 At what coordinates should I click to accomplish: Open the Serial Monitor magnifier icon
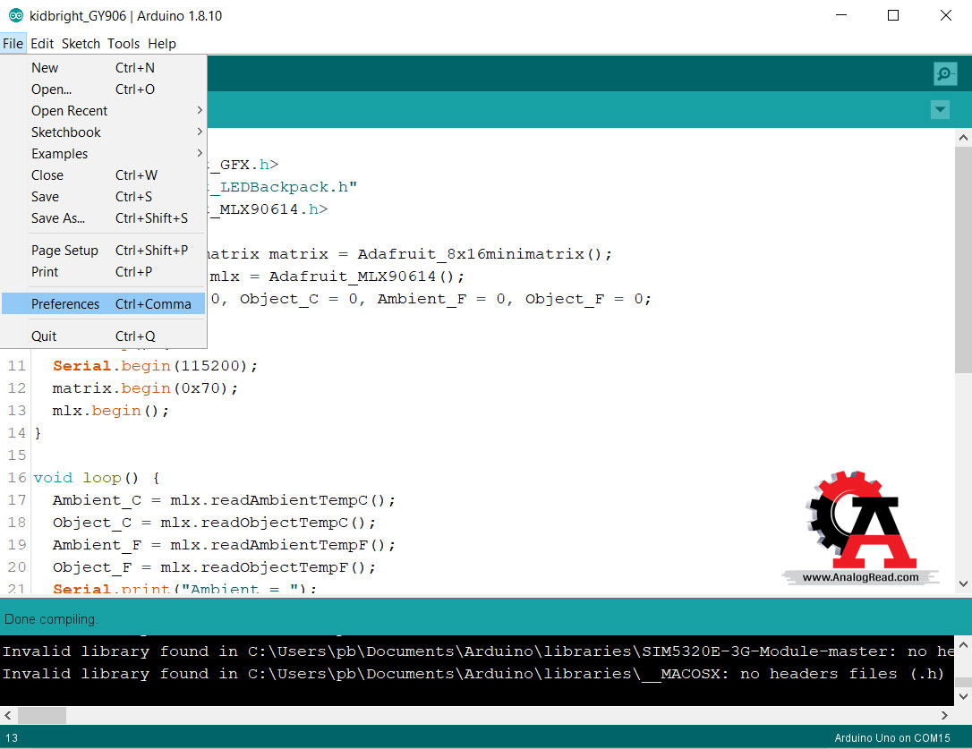coord(945,73)
